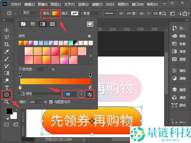Select the Rounded Rectangle shape tool
This screenshot has height=143, width=191.
click(7, 95)
